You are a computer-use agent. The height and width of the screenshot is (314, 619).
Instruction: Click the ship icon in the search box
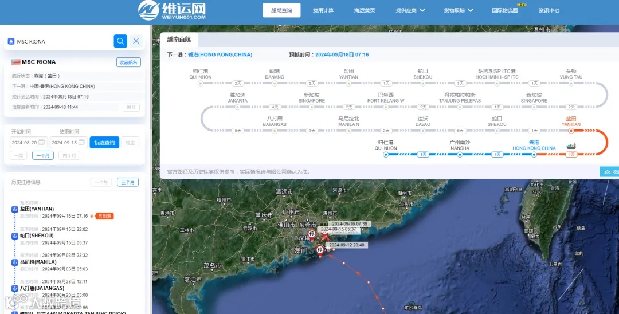pos(11,41)
